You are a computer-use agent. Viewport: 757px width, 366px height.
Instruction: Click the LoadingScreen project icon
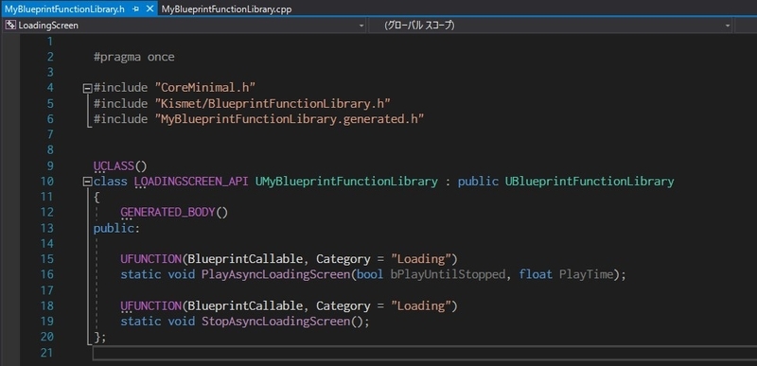coord(10,26)
